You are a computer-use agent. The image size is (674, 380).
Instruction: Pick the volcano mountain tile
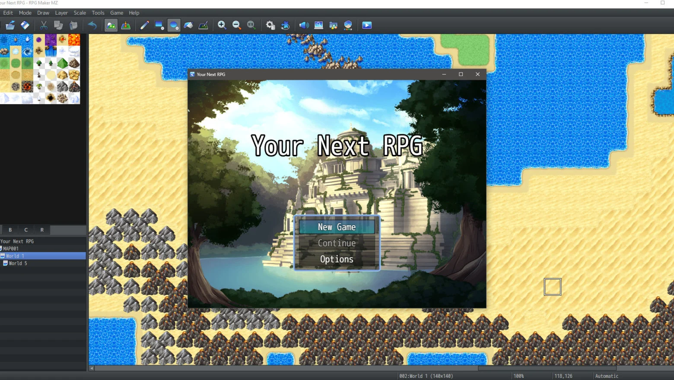74,86
